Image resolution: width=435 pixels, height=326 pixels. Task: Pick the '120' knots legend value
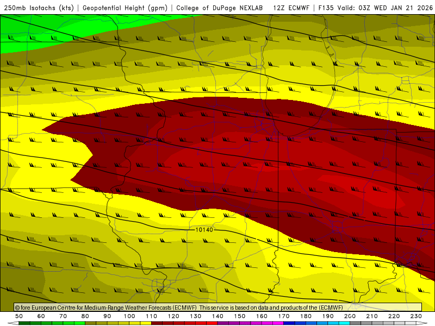173,316
